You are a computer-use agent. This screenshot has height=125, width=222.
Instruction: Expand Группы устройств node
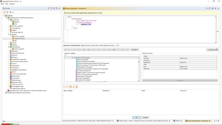(x=9, y=26)
